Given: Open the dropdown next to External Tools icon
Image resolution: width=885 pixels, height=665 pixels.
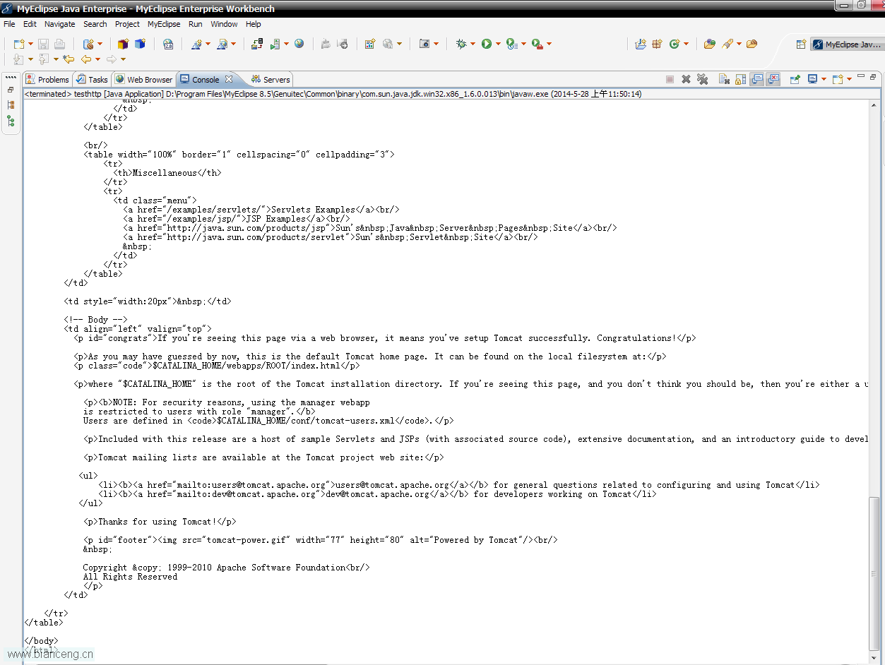Looking at the screenshot, I should click(x=549, y=44).
